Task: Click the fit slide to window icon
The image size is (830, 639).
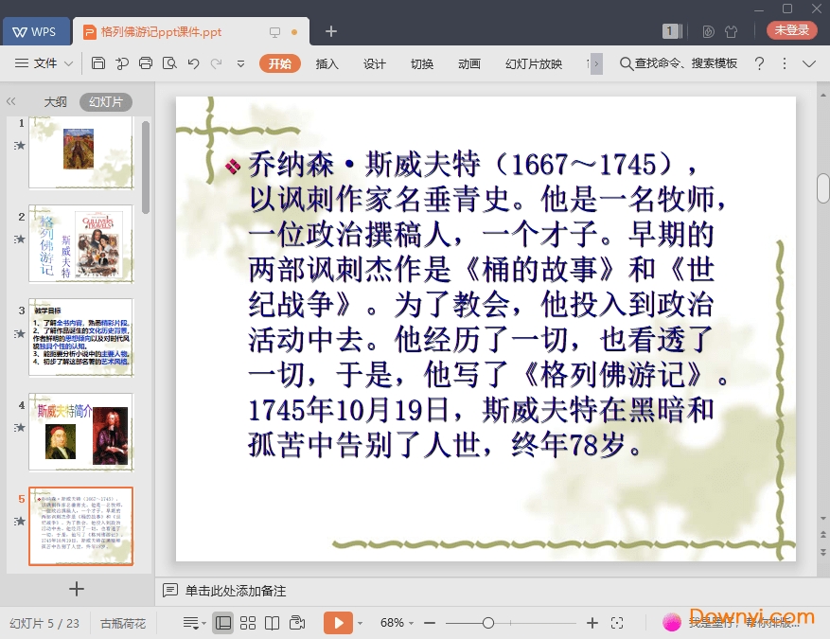Action: coord(617,623)
